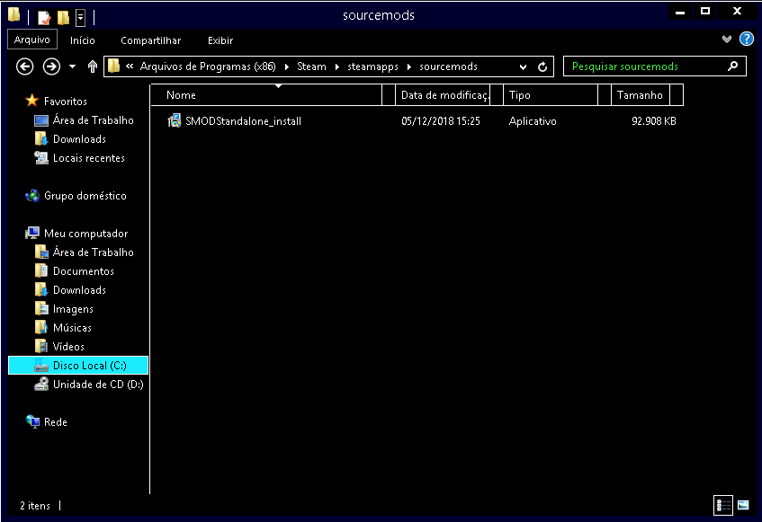Viewport: 762px width, 522px height.
Task: Open the Compartilhar ribbon tab
Action: 150,40
